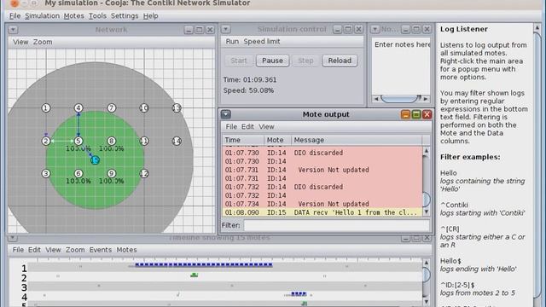Select 01:07.730 DIO discarded log row
The image size is (546, 307).
[322, 153]
